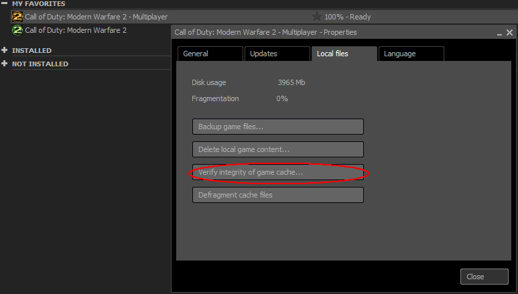The image size is (518, 294).
Task: Verify integrity of game cache
Action: pos(278,172)
